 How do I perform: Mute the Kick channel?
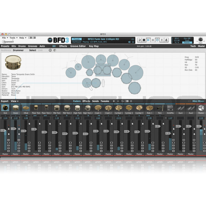tap(9, 148)
